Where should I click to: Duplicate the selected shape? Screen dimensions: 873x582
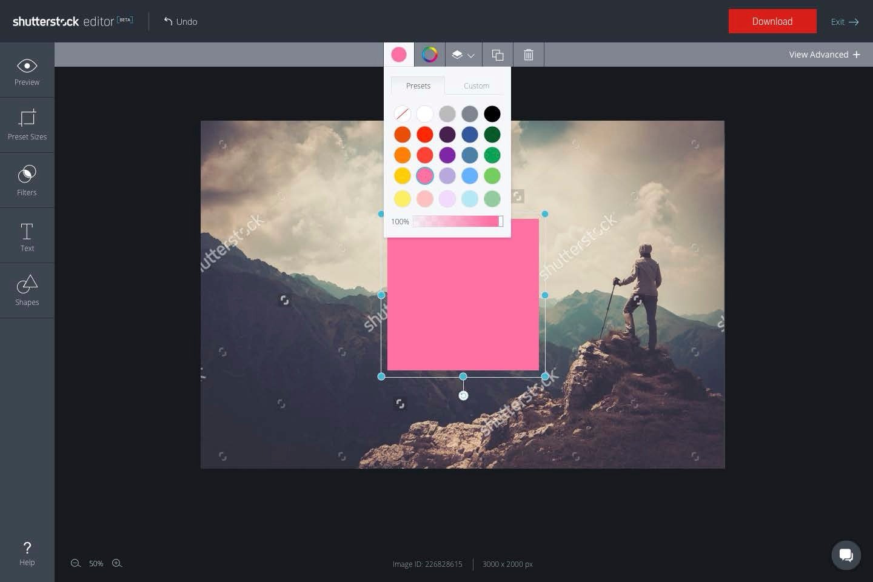pos(498,55)
